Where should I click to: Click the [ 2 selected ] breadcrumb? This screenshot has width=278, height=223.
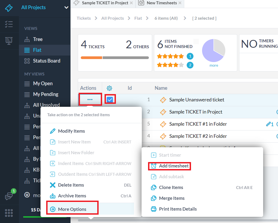point(205,18)
